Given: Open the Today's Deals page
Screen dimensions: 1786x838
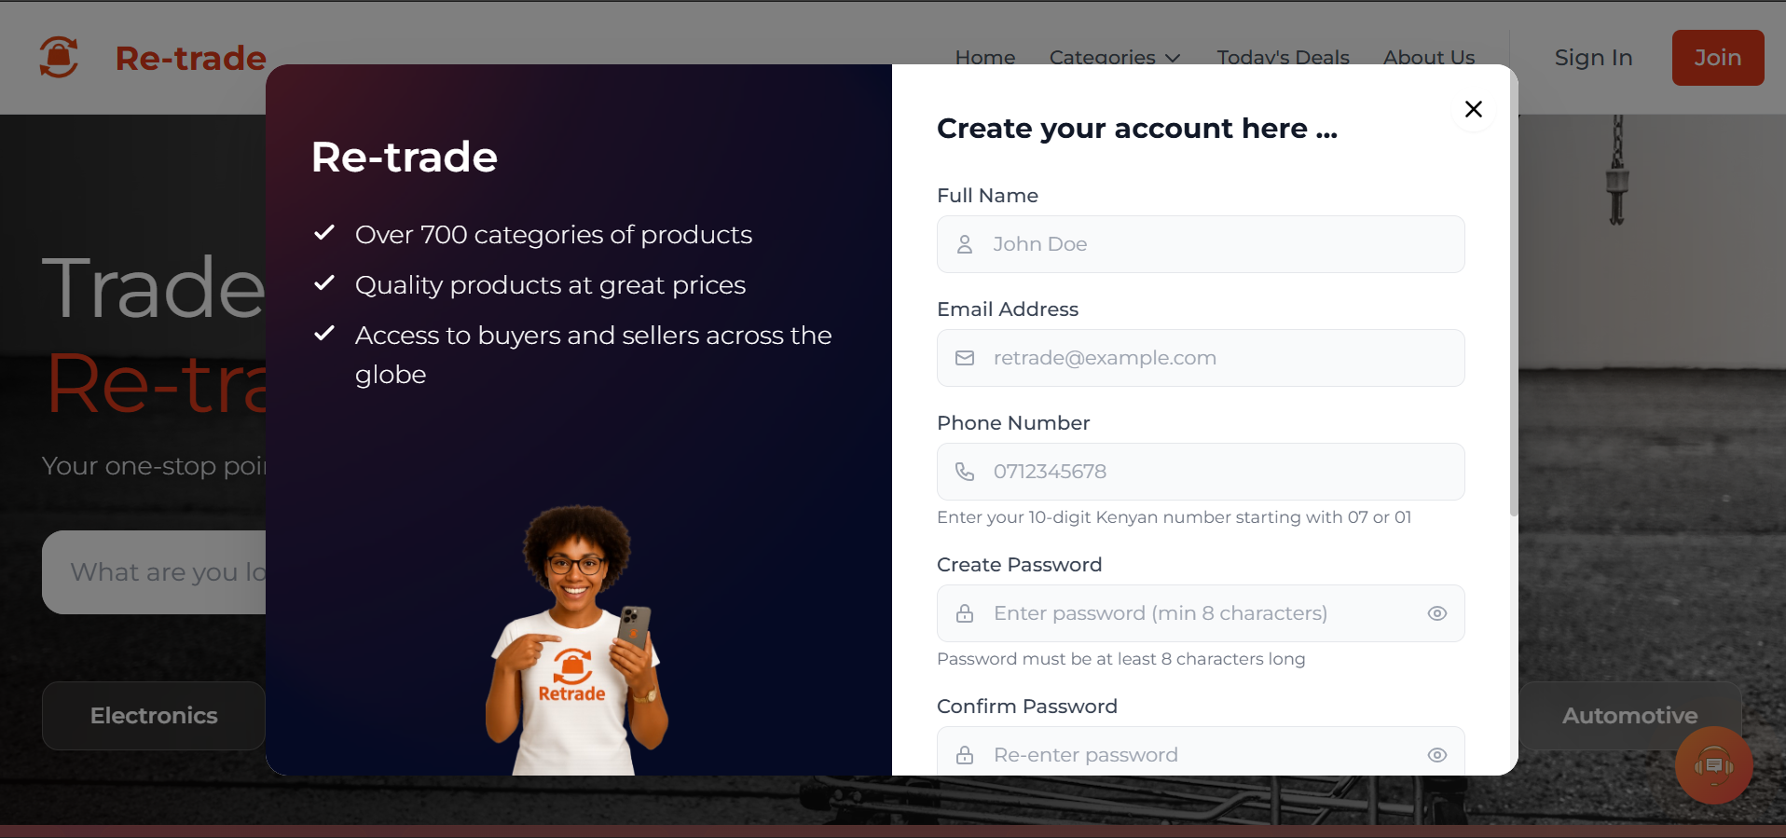Looking at the screenshot, I should [x=1283, y=57].
